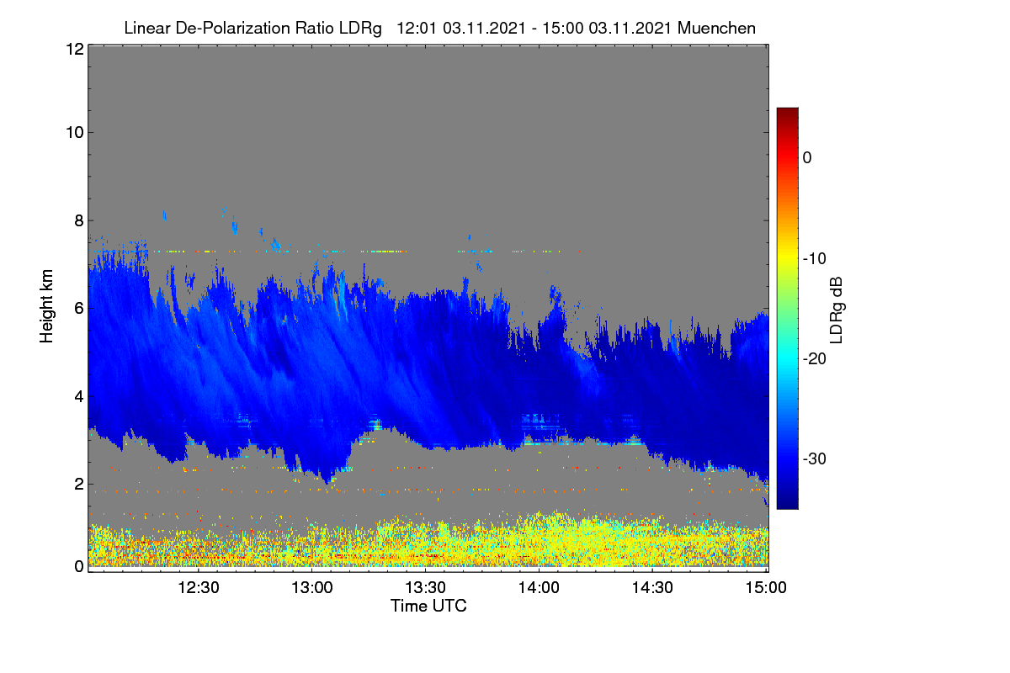Click the '14:00' time tick label
Image resolution: width=1010 pixels, height=673 pixels.
tap(540, 588)
